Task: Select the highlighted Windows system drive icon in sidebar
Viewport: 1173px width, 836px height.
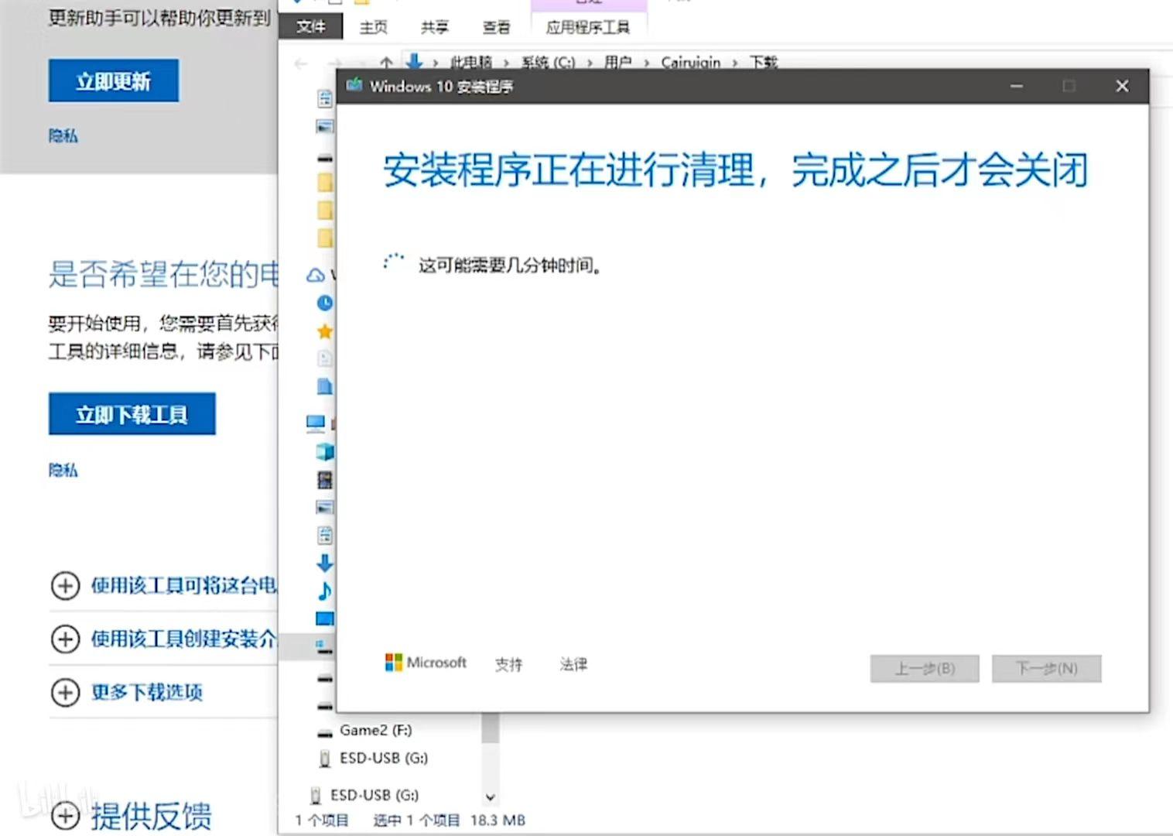Action: click(x=325, y=646)
